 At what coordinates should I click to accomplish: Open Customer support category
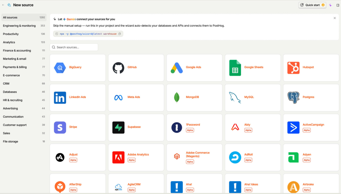[x=24, y=125]
